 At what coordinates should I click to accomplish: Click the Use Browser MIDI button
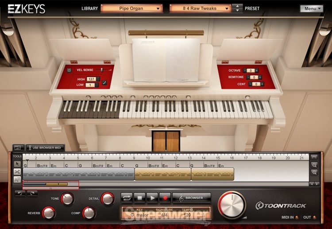tap(45, 147)
